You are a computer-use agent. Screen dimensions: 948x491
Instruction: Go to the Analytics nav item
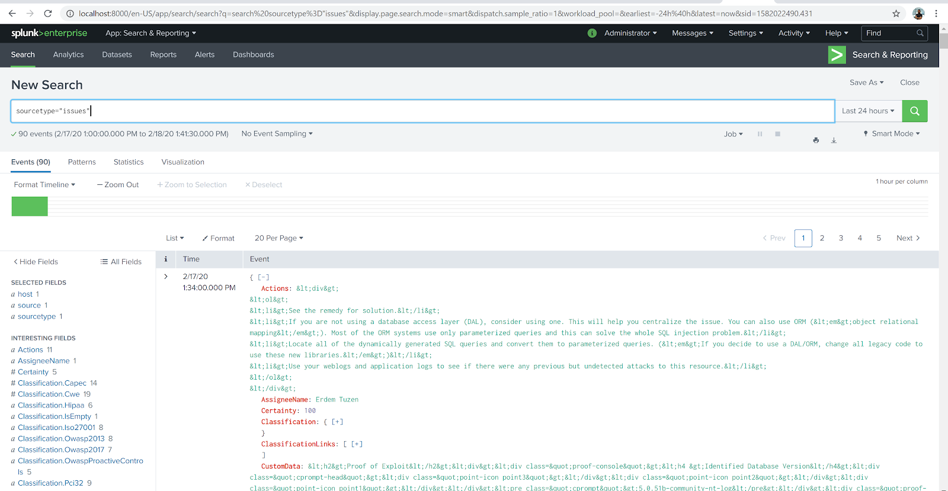(x=68, y=54)
